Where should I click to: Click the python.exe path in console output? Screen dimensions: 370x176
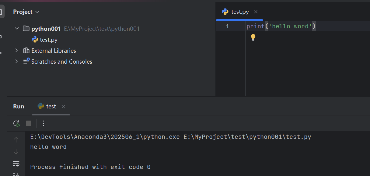(x=105, y=137)
